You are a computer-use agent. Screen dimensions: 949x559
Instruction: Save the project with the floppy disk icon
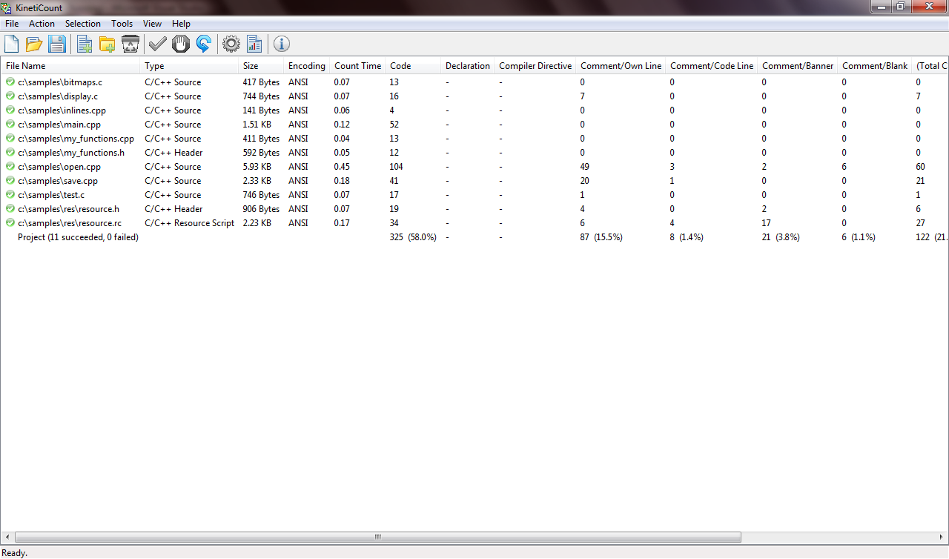[x=57, y=44]
